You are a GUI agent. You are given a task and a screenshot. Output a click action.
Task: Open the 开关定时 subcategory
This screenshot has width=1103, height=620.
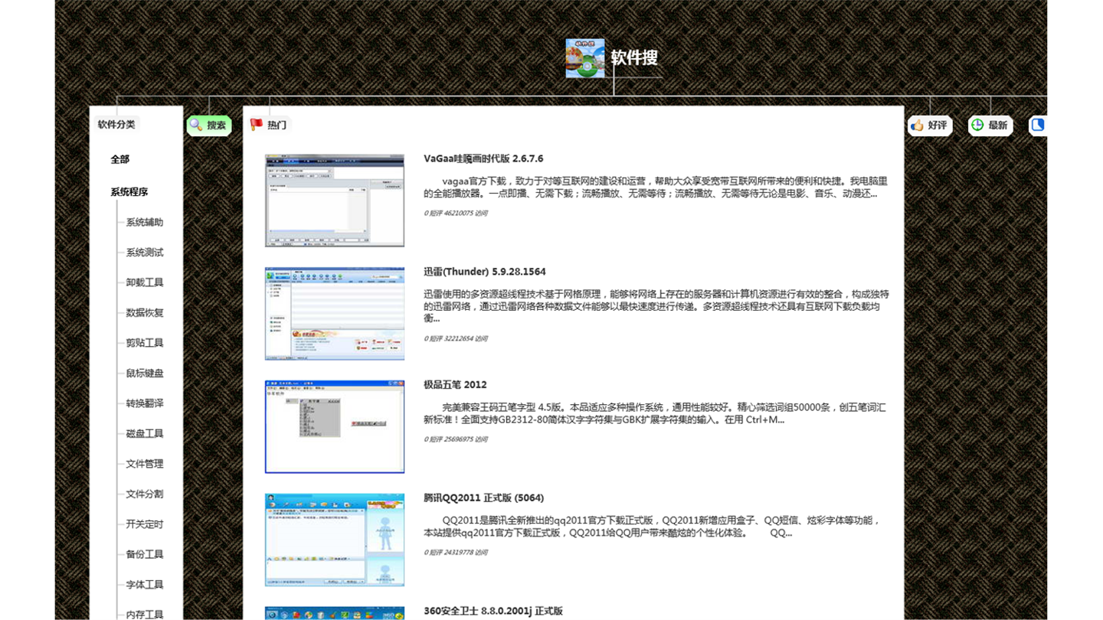click(145, 524)
